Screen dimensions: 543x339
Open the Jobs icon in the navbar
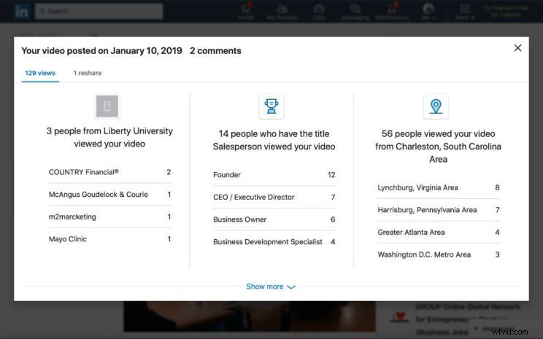coord(319,12)
